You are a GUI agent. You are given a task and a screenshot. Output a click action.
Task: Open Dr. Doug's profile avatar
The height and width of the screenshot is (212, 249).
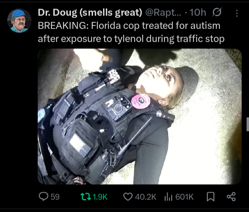19,21
